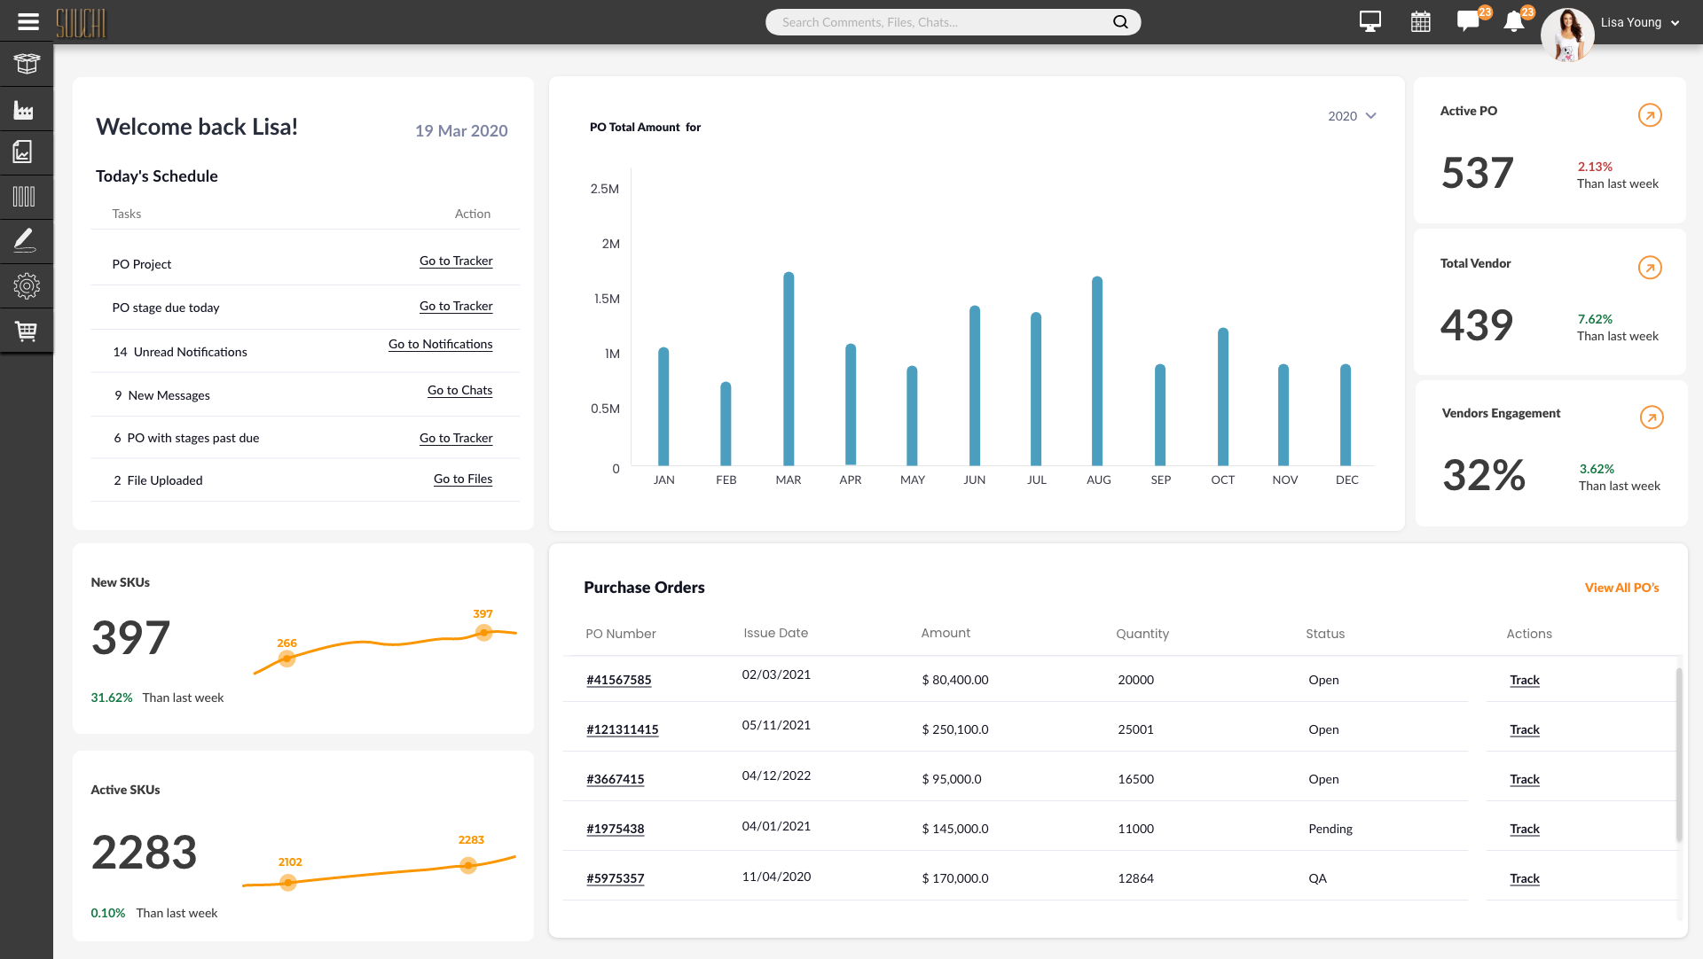This screenshot has width=1703, height=959.
Task: Open the calendar icon in header
Action: [x=1421, y=21]
